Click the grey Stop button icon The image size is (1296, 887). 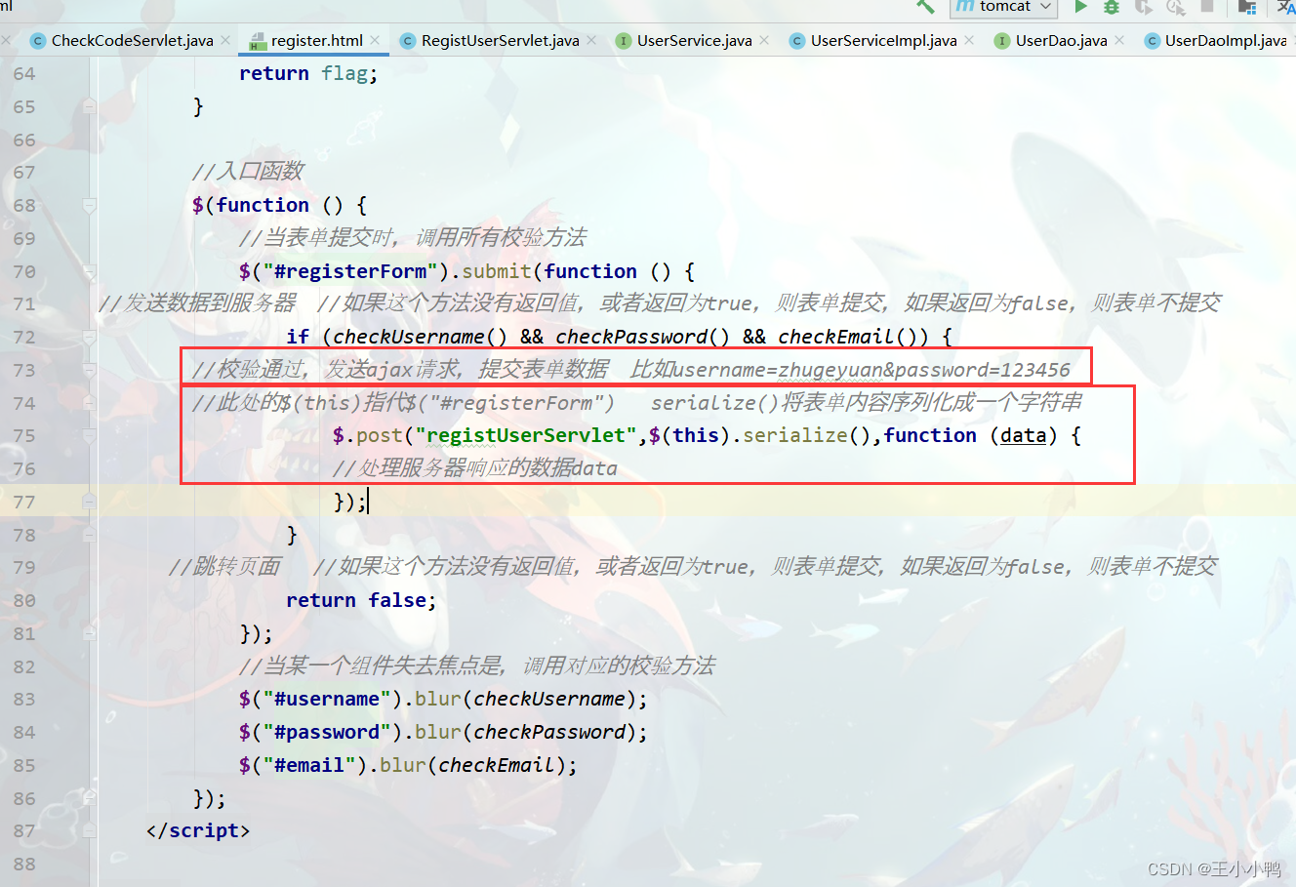(x=1207, y=6)
